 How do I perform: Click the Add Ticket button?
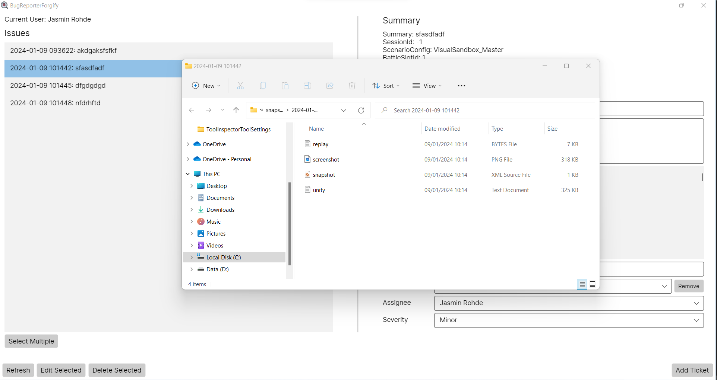coord(692,370)
